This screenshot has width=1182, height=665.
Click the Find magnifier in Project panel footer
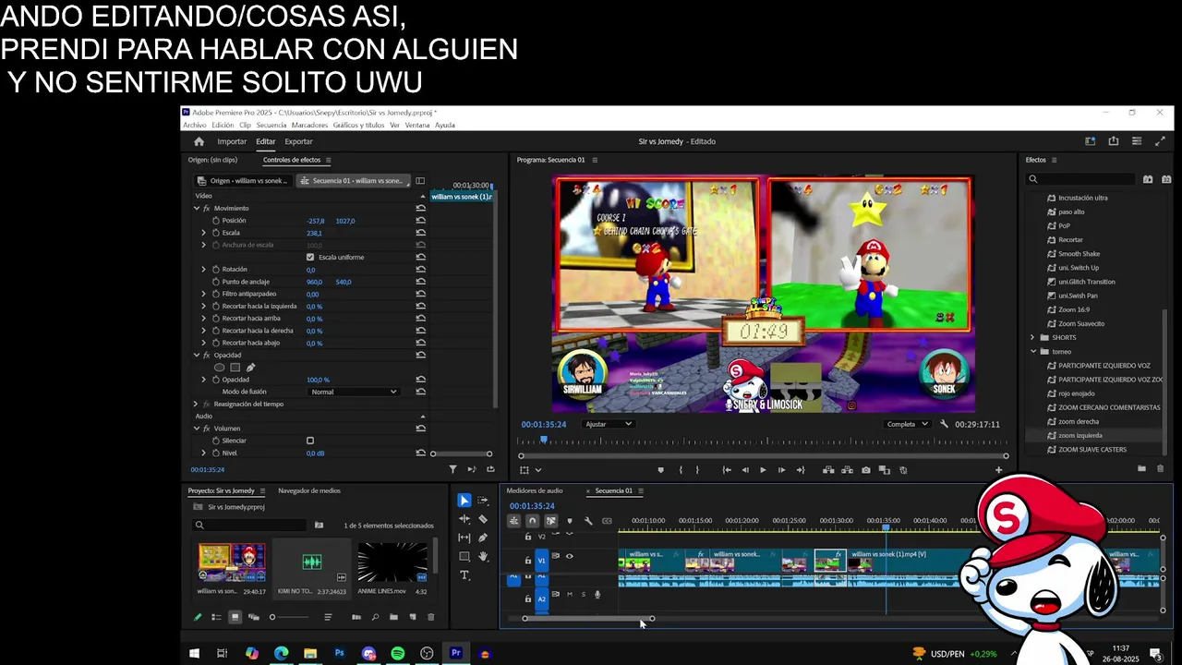375,617
